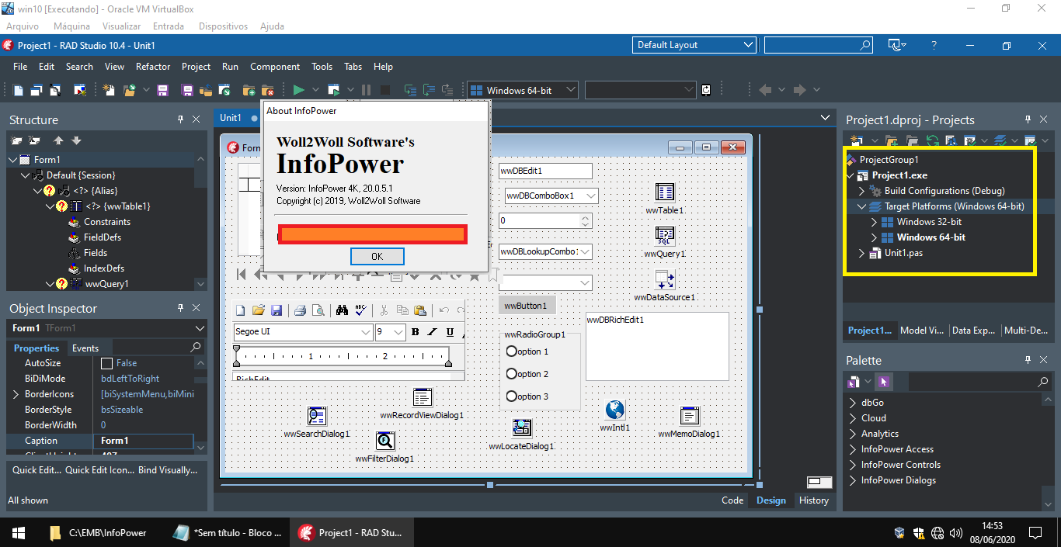The image size is (1061, 547).
Task: Click in the wwDBRichEdit1 text area
Action: 657,346
